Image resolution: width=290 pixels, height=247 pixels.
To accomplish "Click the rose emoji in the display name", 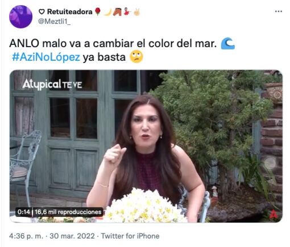I will point(98,11).
